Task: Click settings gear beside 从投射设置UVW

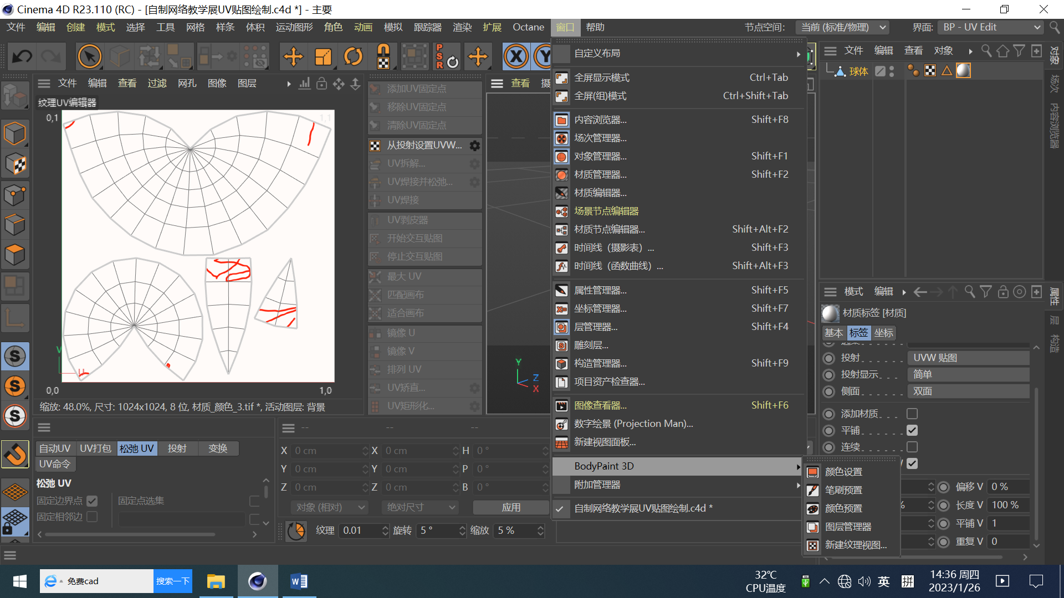Action: [x=475, y=146]
